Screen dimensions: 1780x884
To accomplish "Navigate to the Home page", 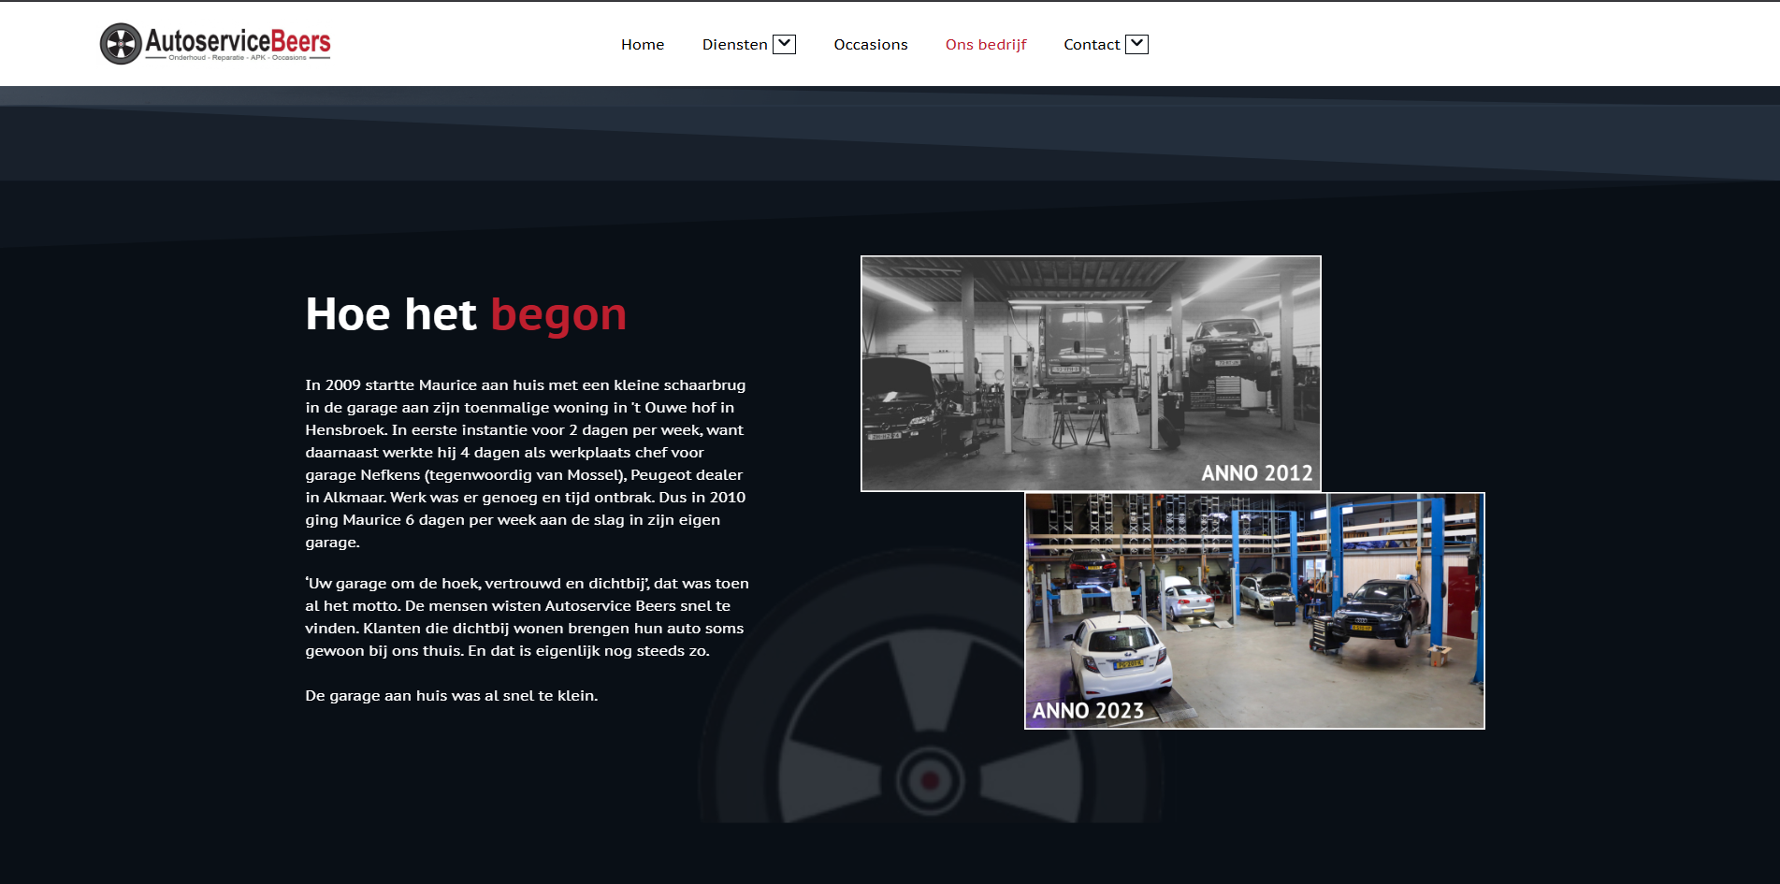I will coord(642,44).
